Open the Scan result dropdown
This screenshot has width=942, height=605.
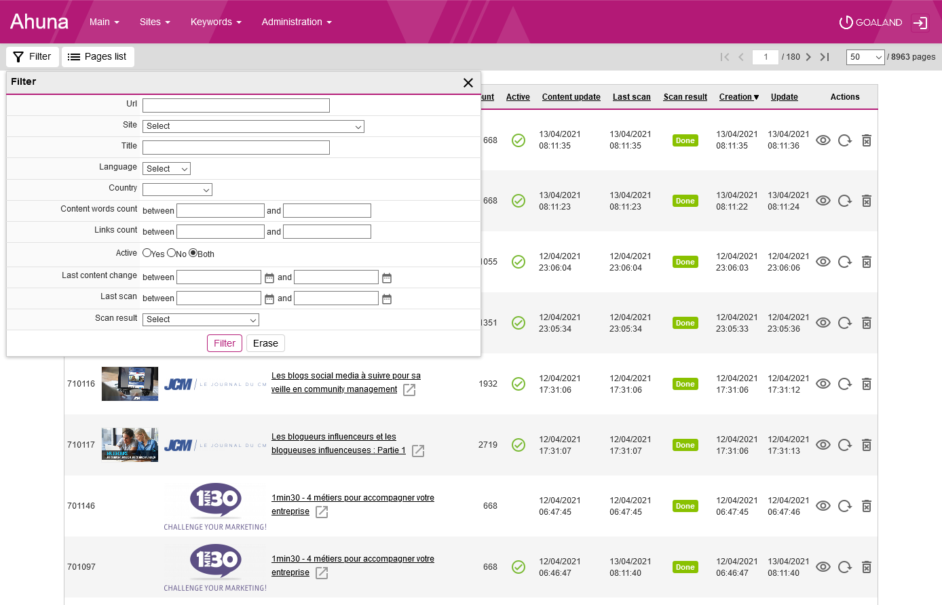tap(201, 319)
